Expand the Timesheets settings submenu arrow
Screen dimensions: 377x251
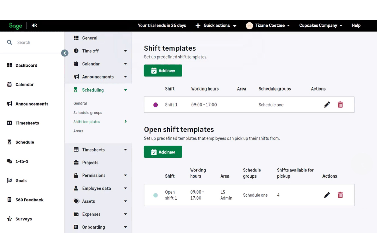pos(125,150)
